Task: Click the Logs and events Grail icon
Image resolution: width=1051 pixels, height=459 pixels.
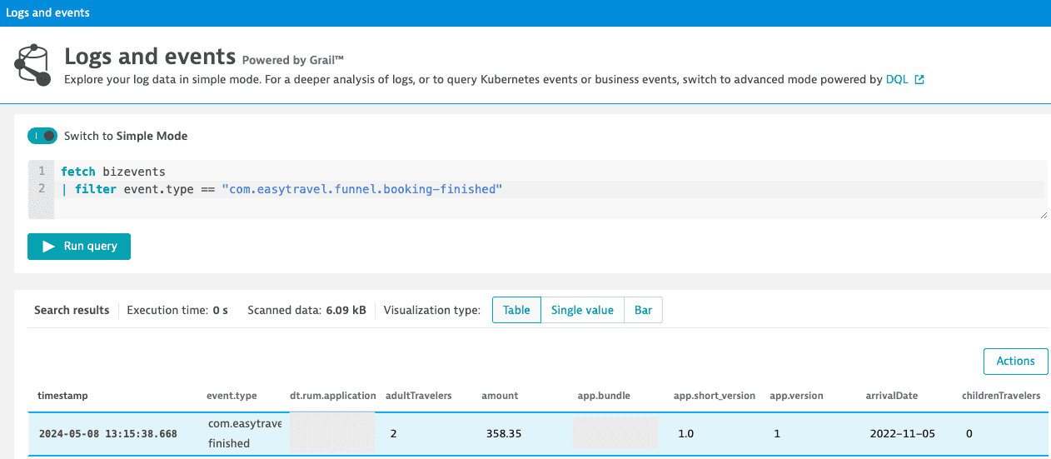Action: tap(32, 64)
